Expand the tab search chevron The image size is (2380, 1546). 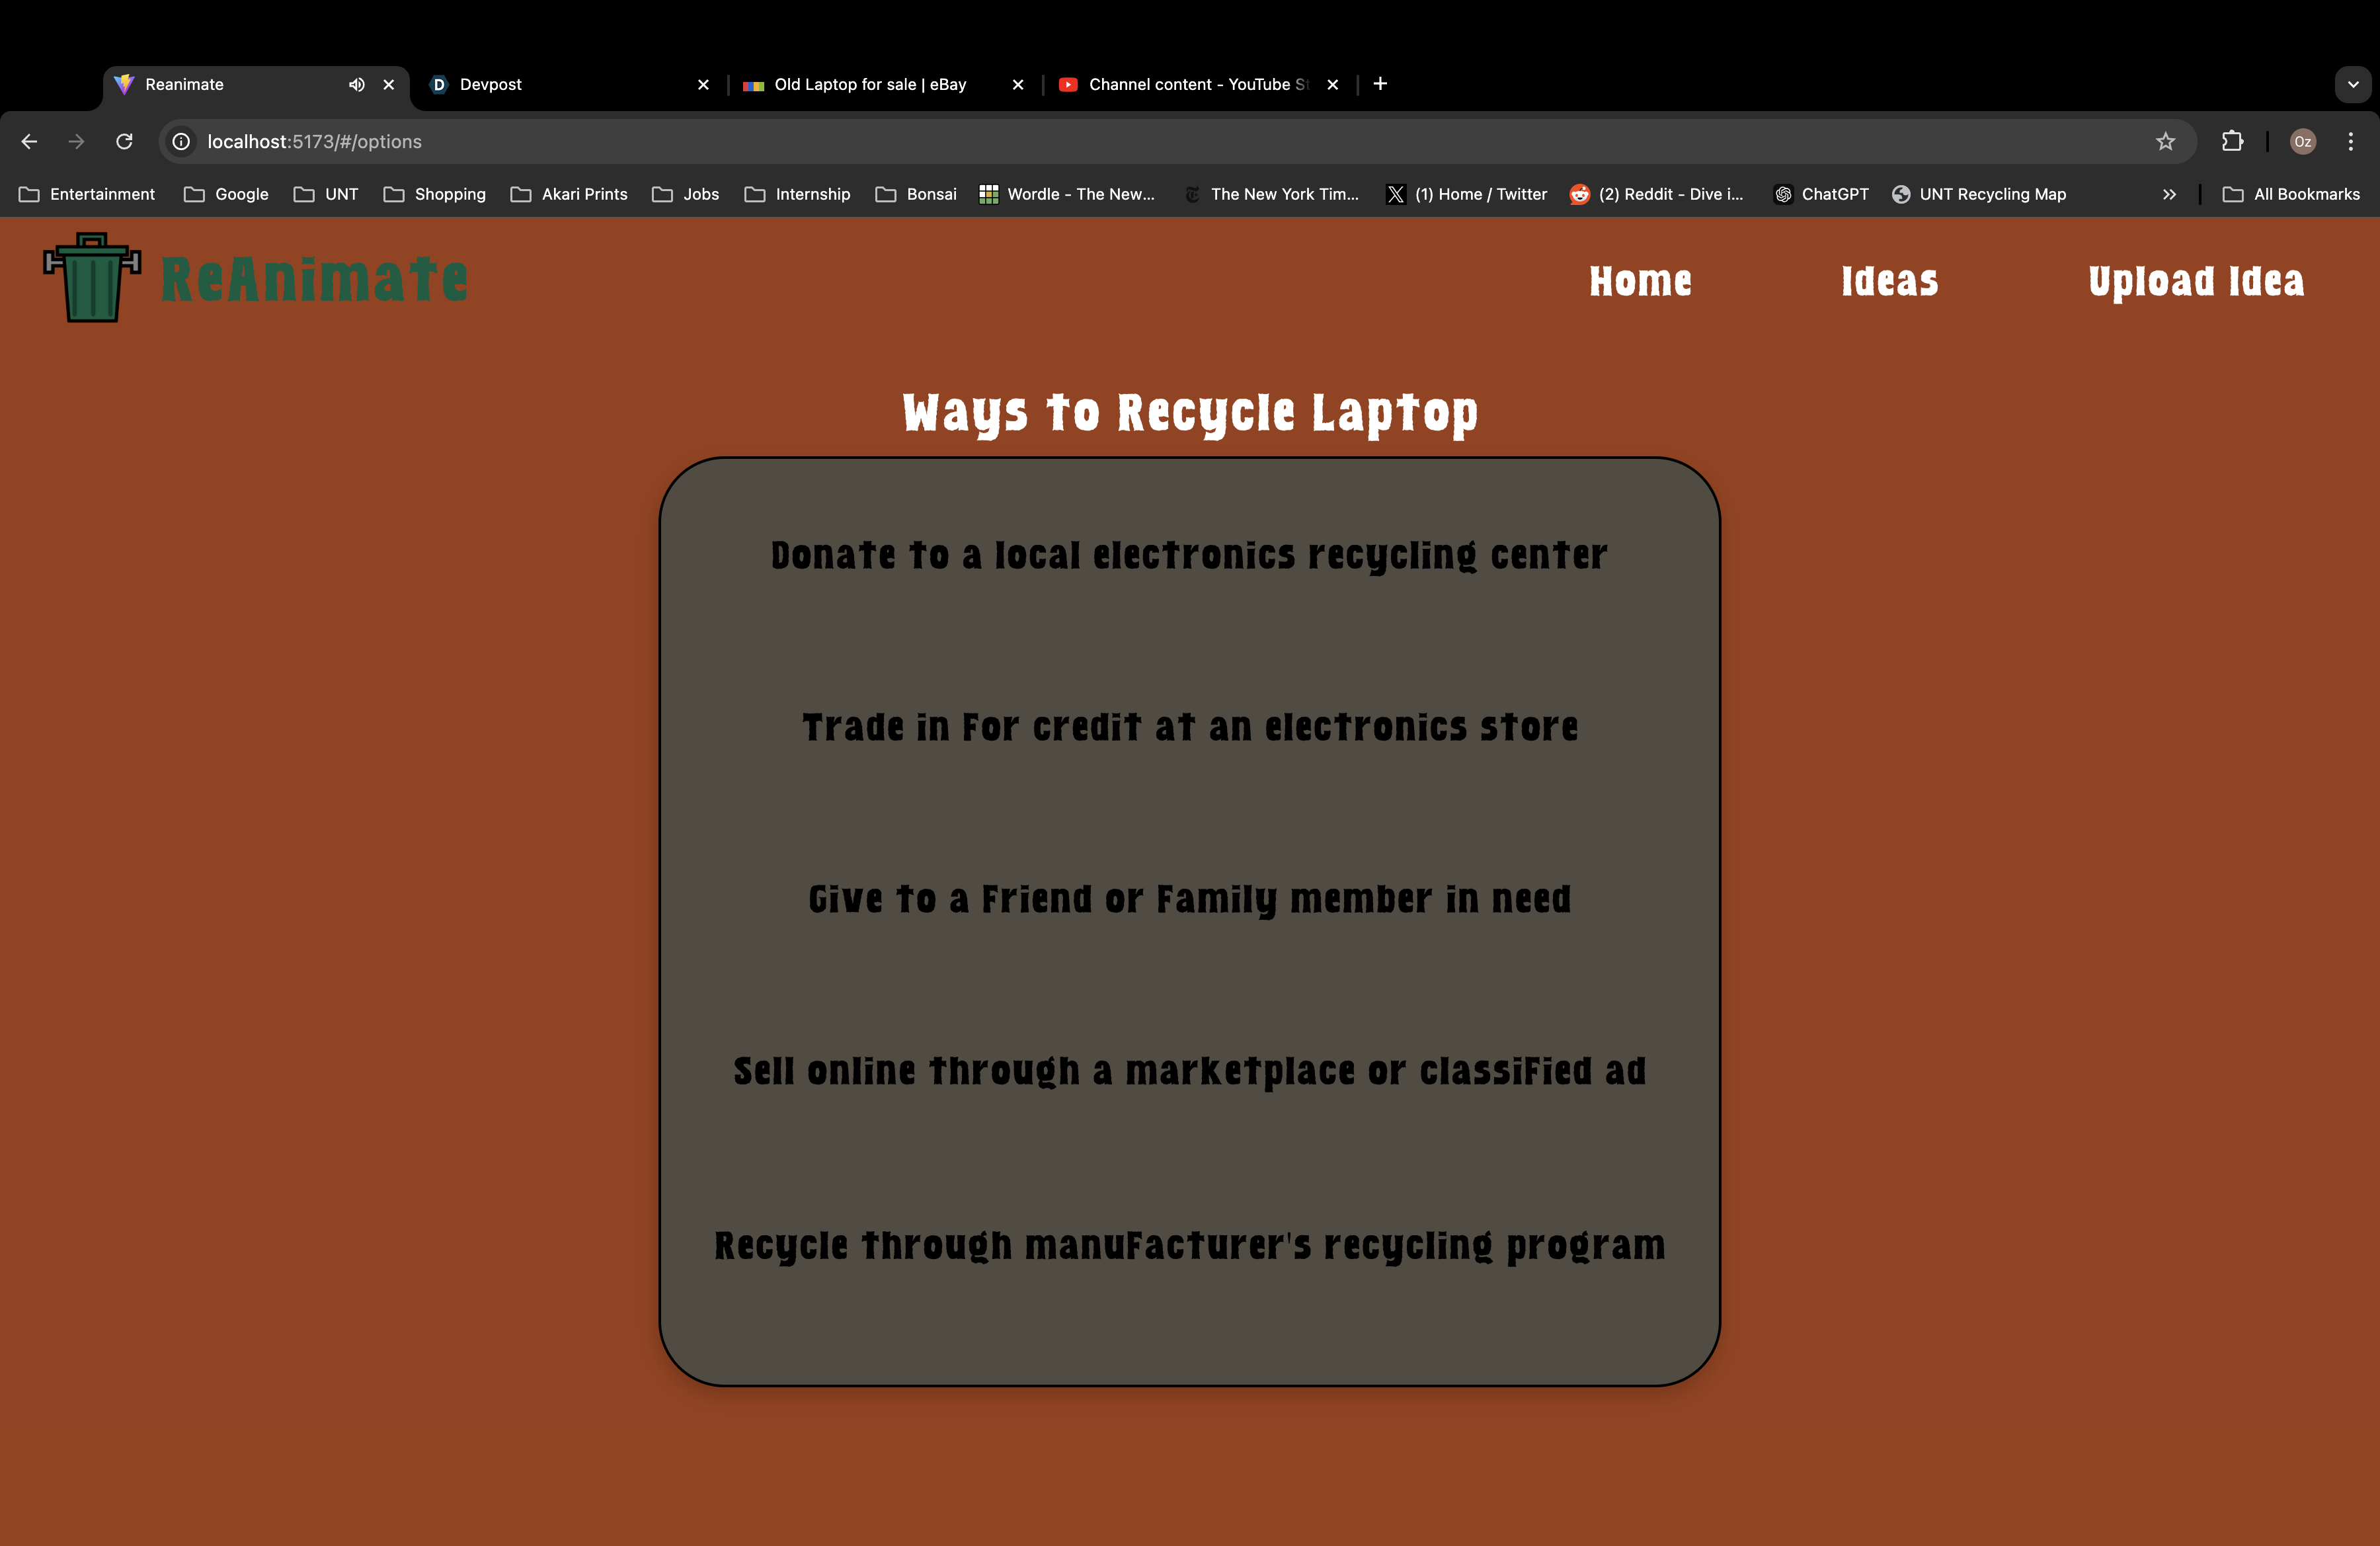coord(2352,85)
